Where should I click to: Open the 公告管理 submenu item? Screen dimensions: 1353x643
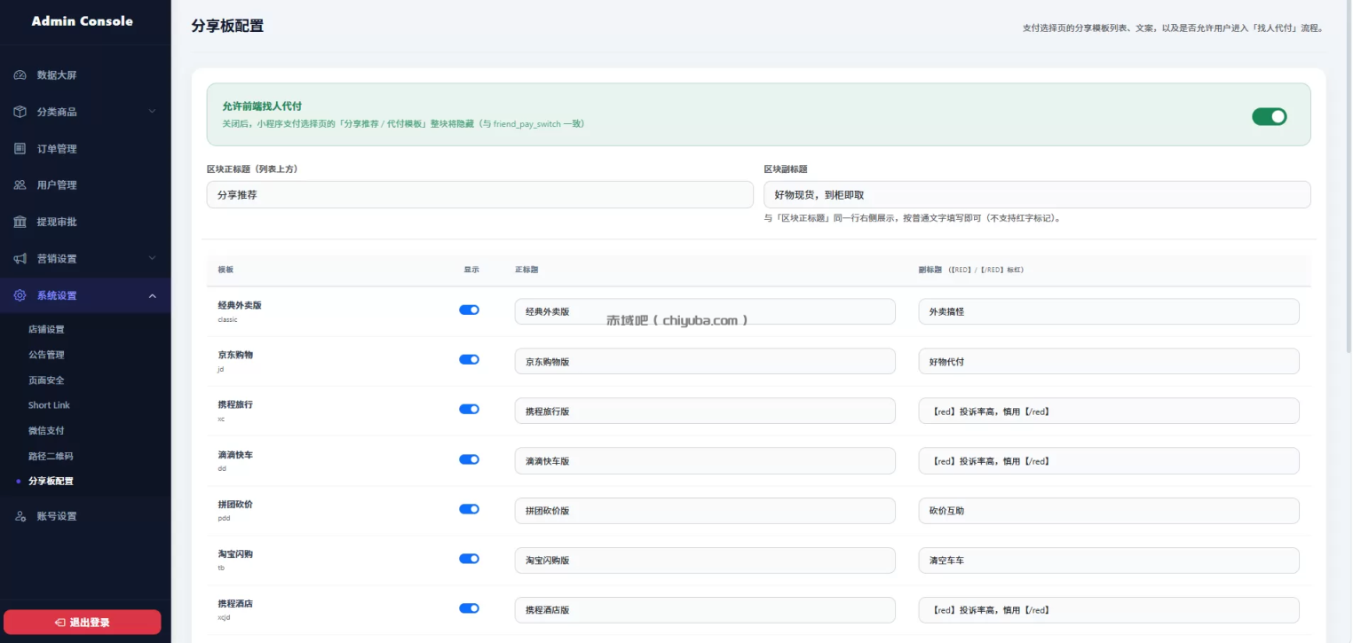pyautogui.click(x=46, y=355)
